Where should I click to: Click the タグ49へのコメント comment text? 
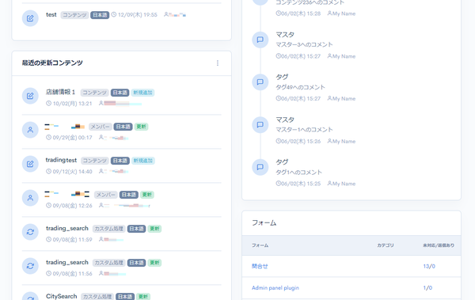[300, 87]
